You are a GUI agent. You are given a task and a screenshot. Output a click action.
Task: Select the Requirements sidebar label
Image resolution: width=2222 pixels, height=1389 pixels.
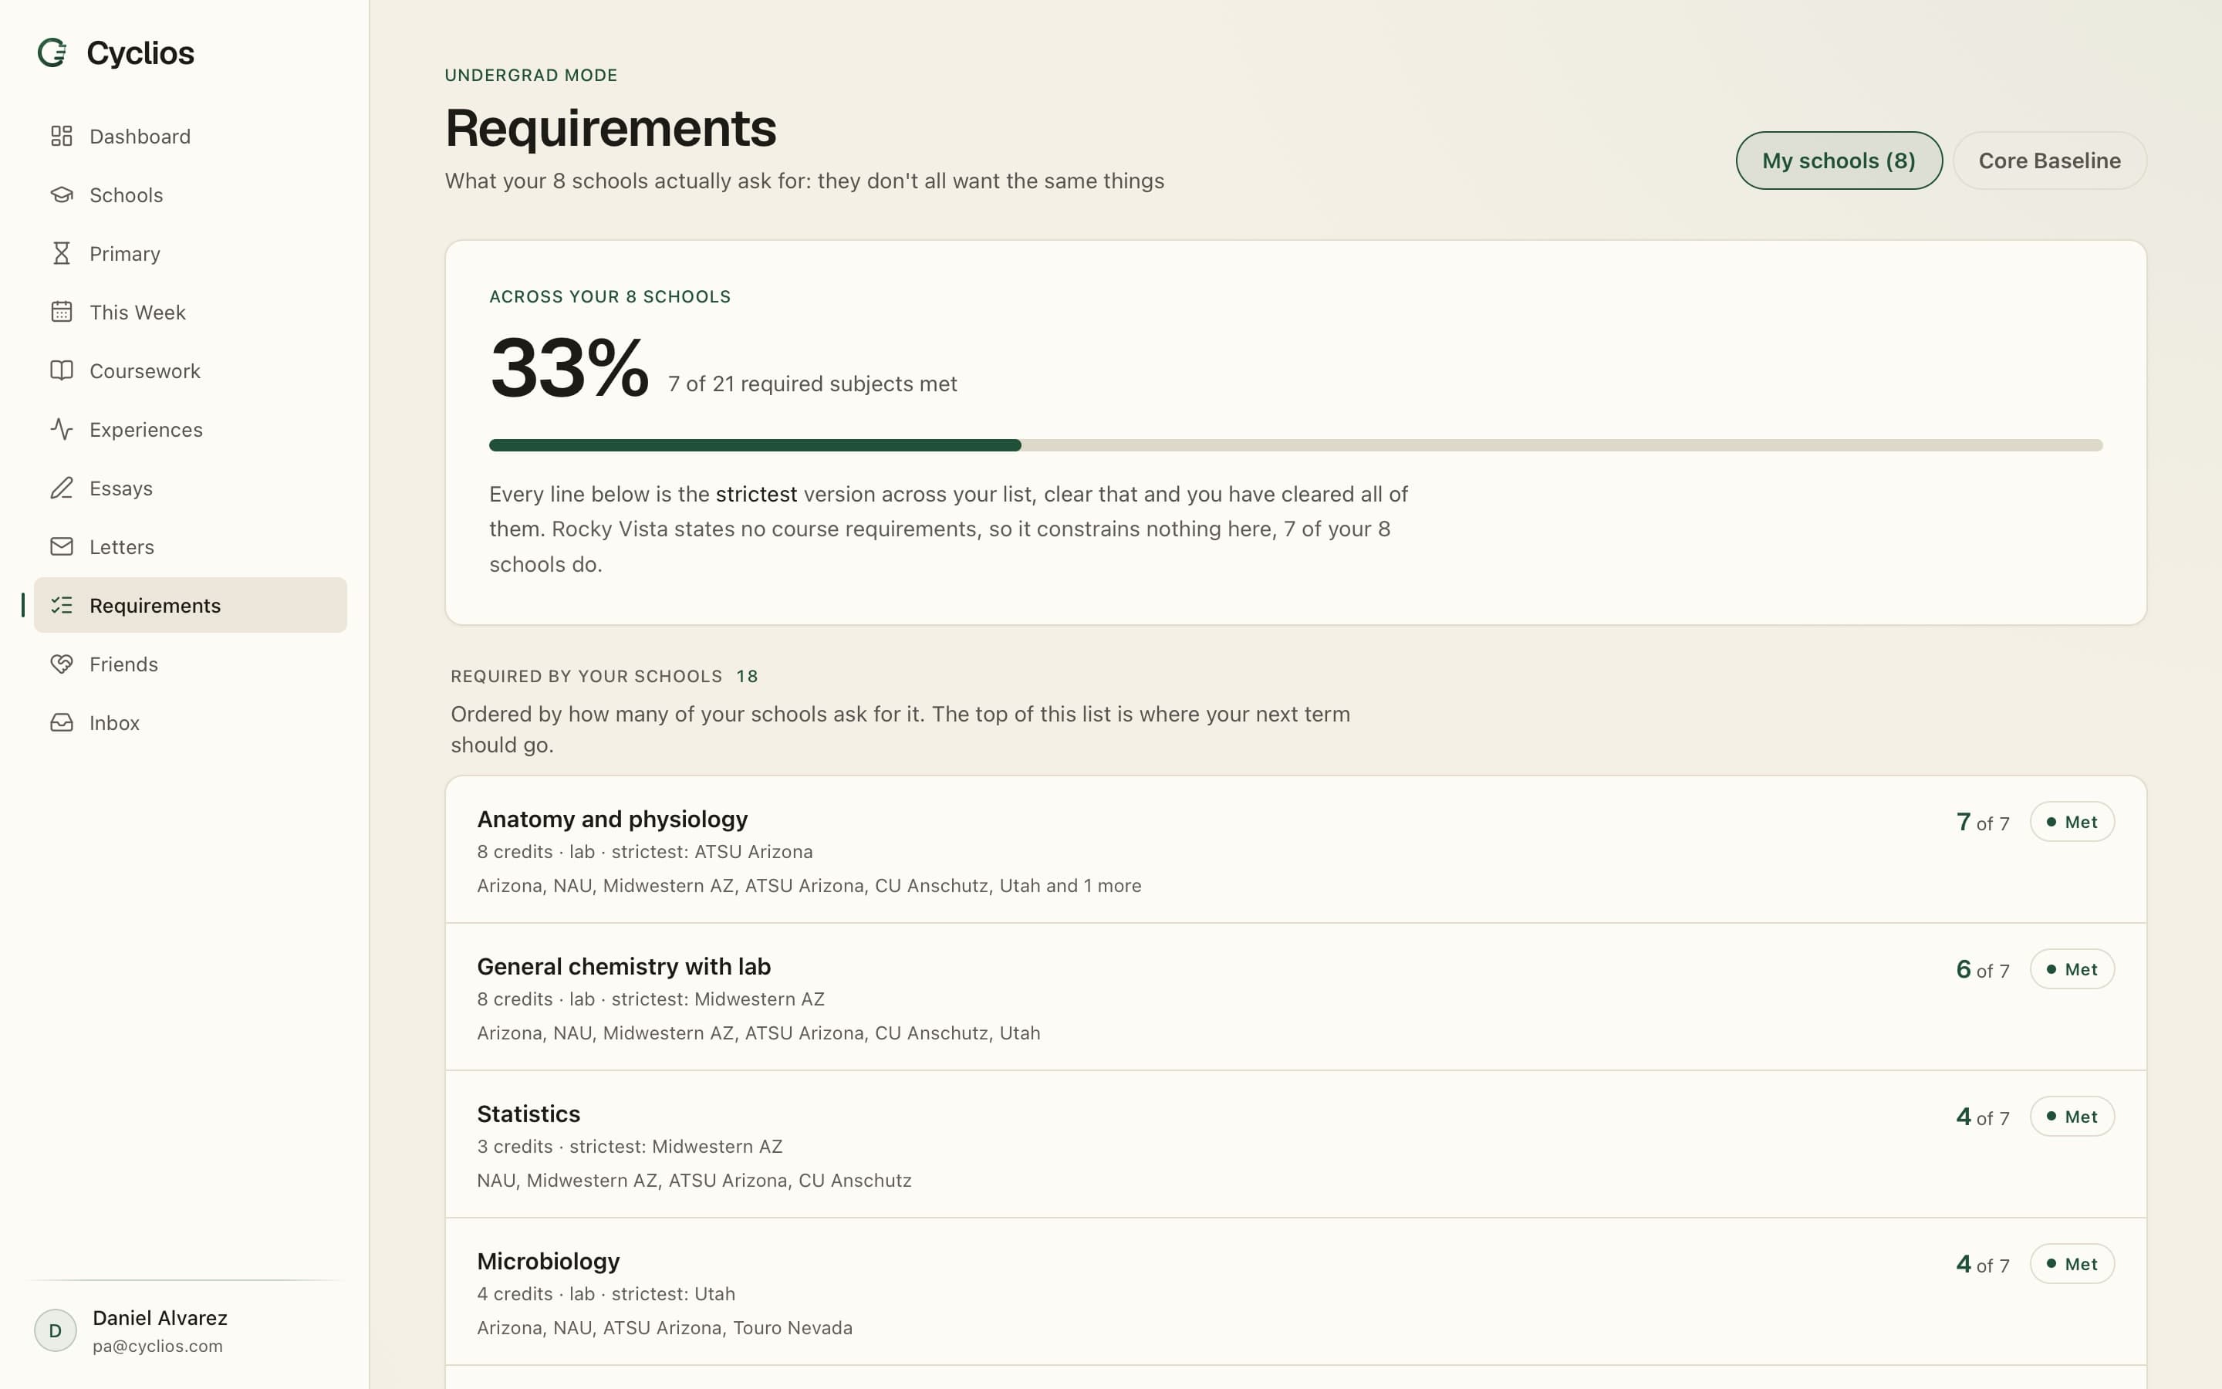(x=155, y=606)
